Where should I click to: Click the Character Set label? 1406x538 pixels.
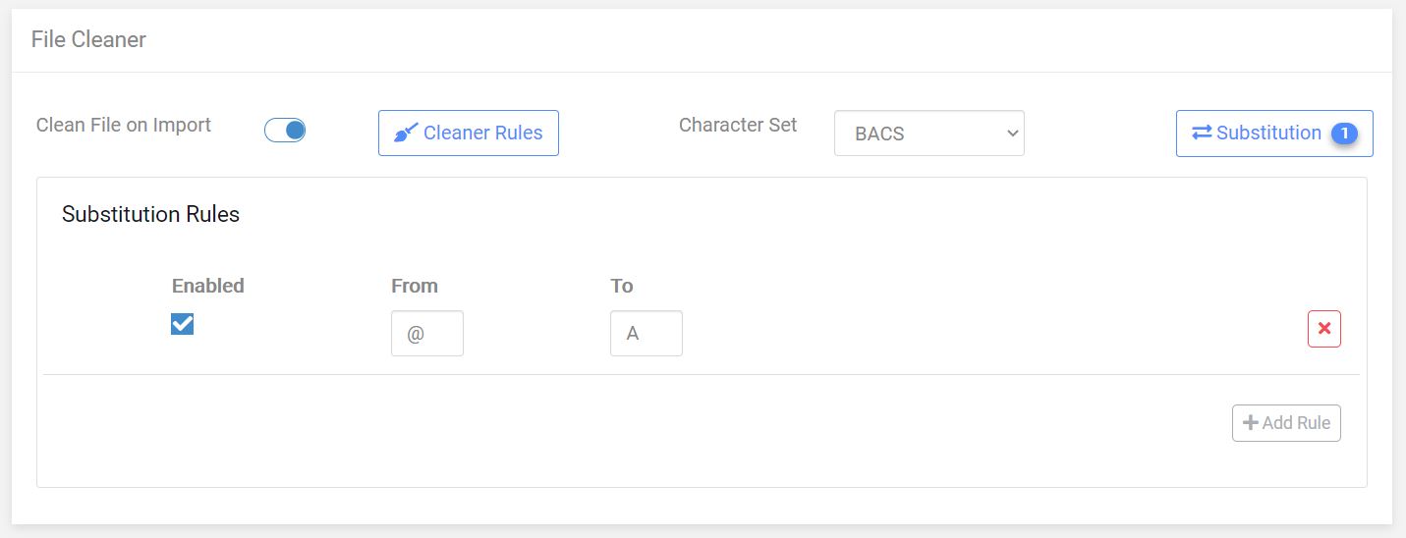click(x=738, y=125)
